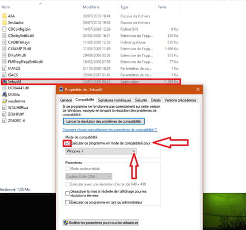
Task: Close the Propriétés de Setup64 dialog
Action: tap(198, 89)
